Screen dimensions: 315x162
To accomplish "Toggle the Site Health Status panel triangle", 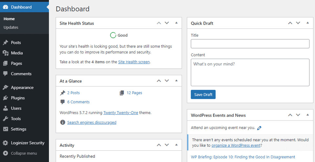I will pos(177,23).
